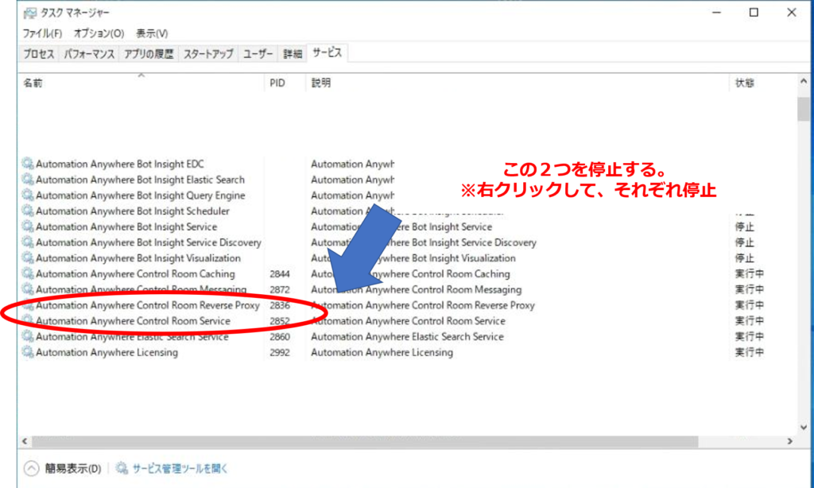Select "Automation Anywhere Bot Insight Service Discovery" in the name column
Image resolution: width=814 pixels, height=488 pixels.
149,242
